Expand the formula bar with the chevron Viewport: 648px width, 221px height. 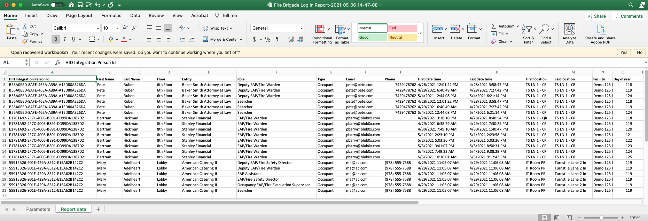pyautogui.click(x=646, y=62)
